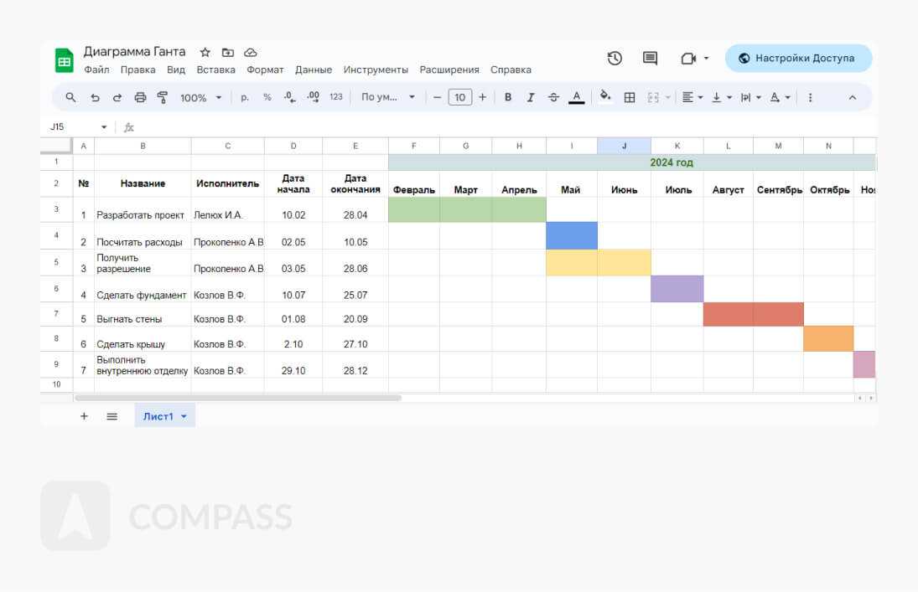The height and width of the screenshot is (592, 918).
Task: Toggle italic formatting
Action: click(x=530, y=98)
